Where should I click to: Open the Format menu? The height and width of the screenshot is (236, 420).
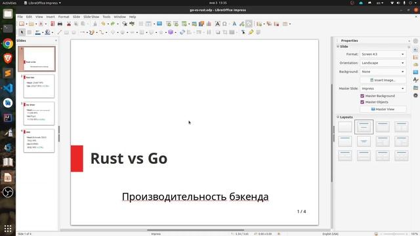click(64, 16)
